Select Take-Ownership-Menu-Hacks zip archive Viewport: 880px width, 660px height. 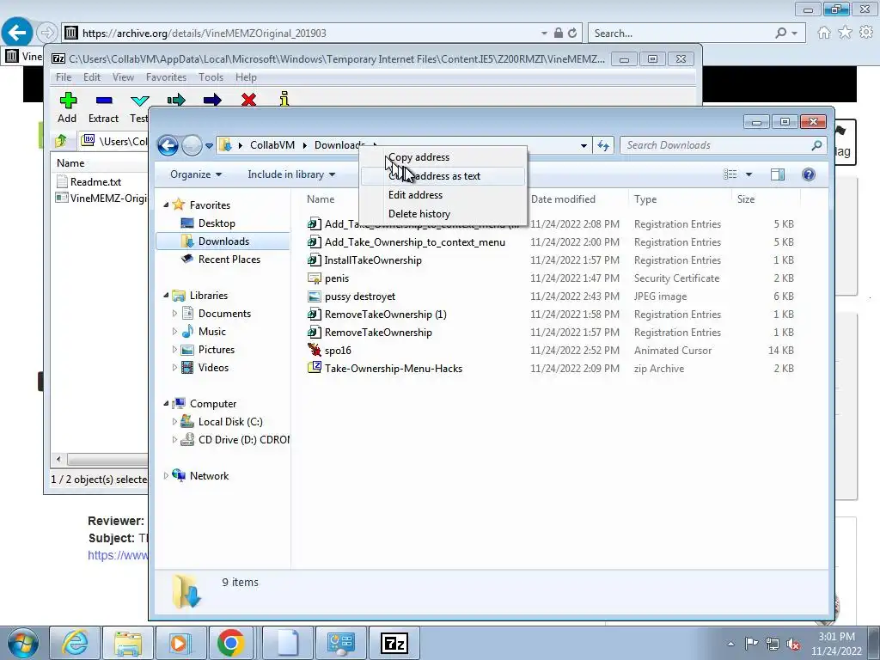(394, 368)
